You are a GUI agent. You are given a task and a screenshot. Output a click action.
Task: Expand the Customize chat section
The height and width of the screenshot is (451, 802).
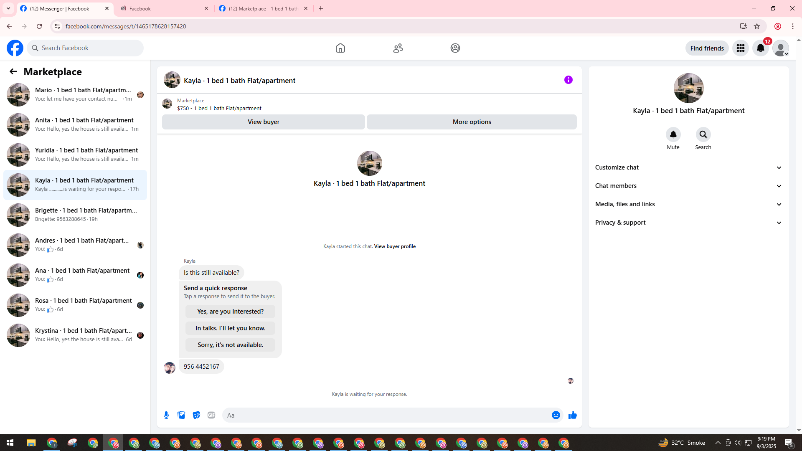(x=689, y=167)
